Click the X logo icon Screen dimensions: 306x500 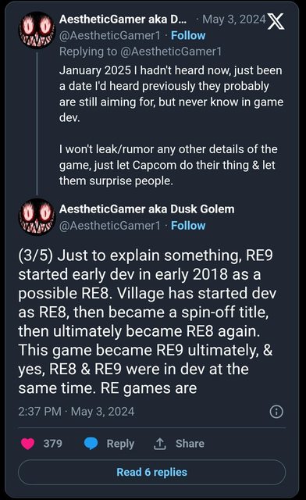pos(276,21)
